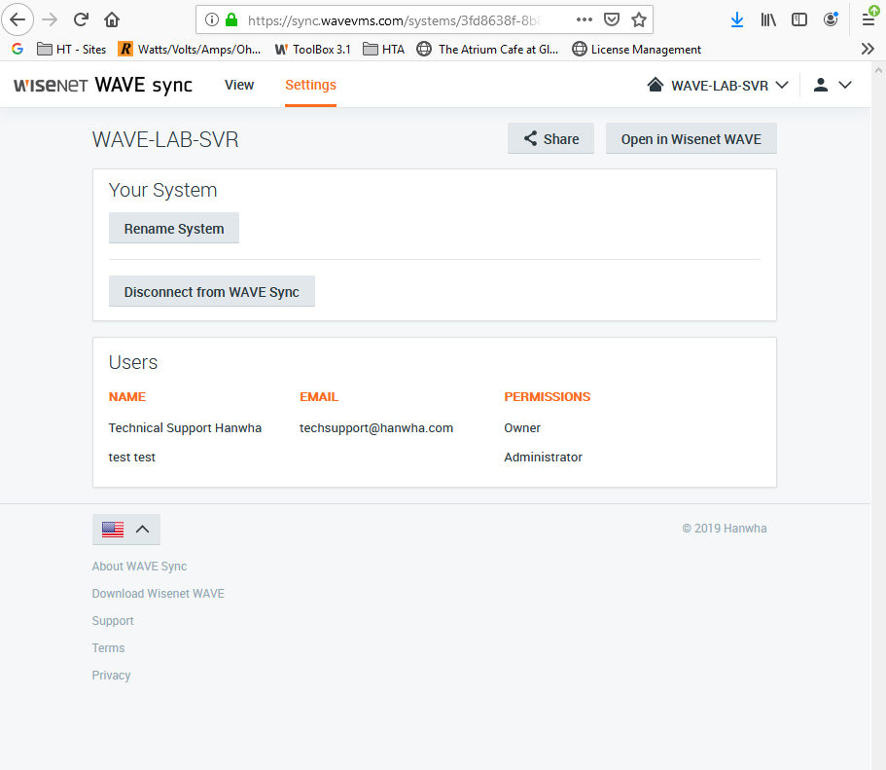Image resolution: width=886 pixels, height=770 pixels.
Task: Open the Firefox hamburger menu
Action: pyautogui.click(x=868, y=19)
